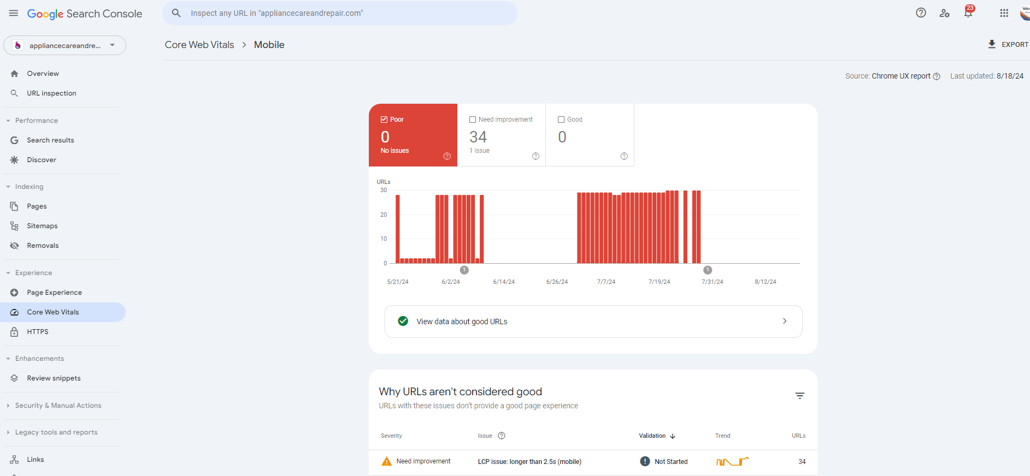Expand Security & Manual Actions section
Screen dimensions: 1030x476
coord(8,406)
